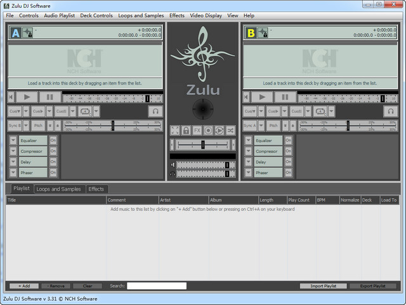The height and width of the screenshot is (305, 406).
Task: Click the Deck A pitch slider handle
Action: pyautogui.click(x=113, y=126)
